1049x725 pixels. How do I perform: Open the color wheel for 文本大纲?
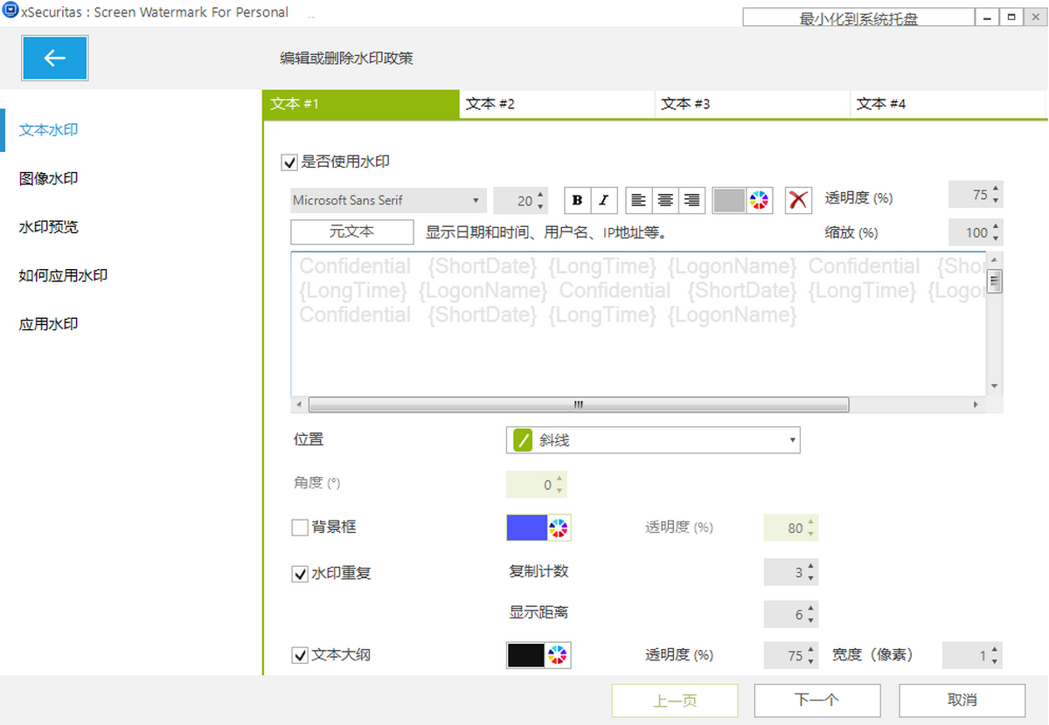(x=559, y=655)
